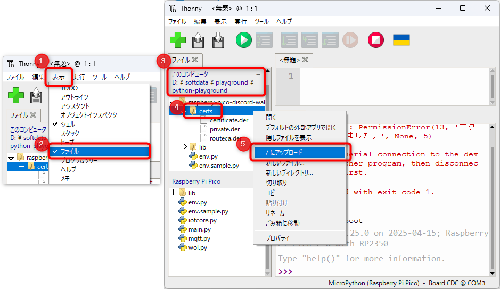The height and width of the screenshot is (289, 500).
Task: Select mqtt.py on Raspberry Pi Pico
Action: pos(199,238)
